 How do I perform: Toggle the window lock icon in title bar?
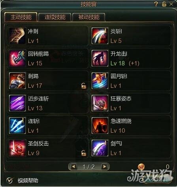(x=164, y=4)
